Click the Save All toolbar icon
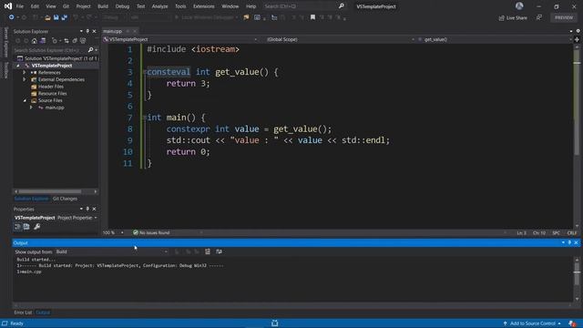 click(64, 17)
